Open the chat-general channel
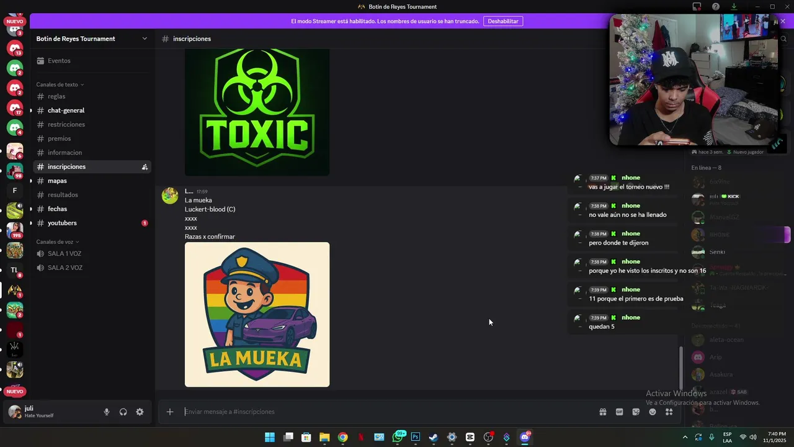 tap(92, 111)
